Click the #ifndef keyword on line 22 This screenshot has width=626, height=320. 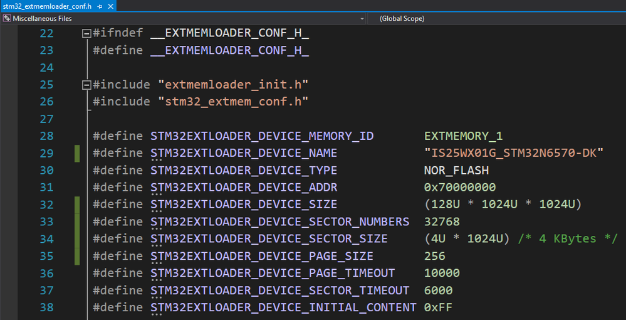118,34
